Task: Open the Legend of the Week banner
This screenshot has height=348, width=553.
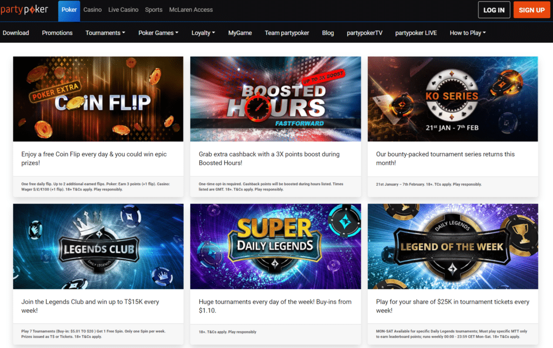Action: pos(453,247)
